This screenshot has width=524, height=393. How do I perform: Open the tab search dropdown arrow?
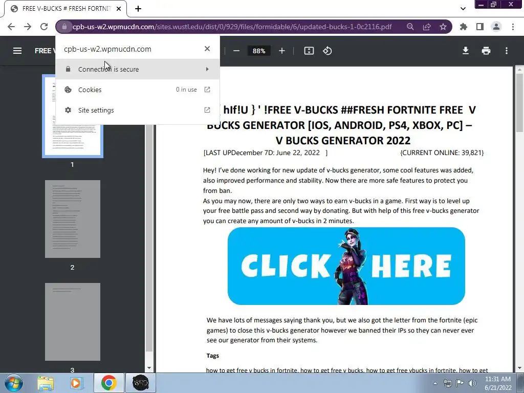(463, 9)
